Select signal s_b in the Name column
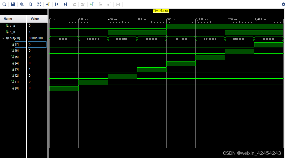Image resolution: width=285 pixels, height=158 pixels. coord(12,32)
